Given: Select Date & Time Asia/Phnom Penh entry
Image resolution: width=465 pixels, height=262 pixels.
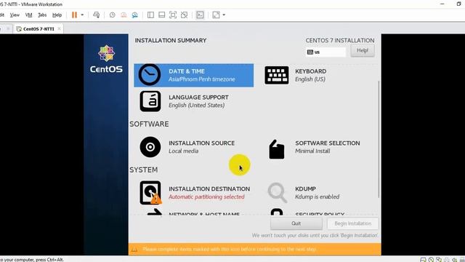Looking at the screenshot, I should (194, 75).
